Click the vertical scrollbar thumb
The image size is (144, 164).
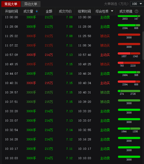[x=143, y=46]
